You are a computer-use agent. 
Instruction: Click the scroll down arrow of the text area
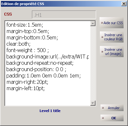coord(93,103)
